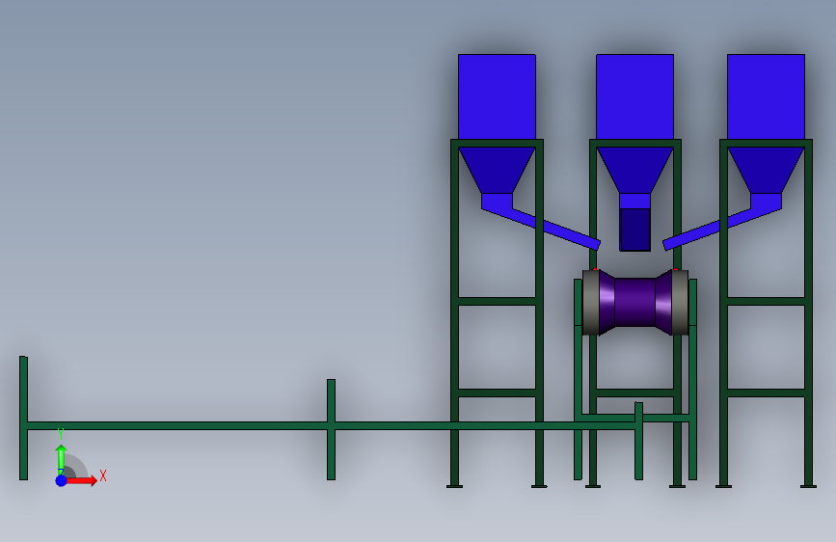Click the green Y axis arrow of the triad

click(x=62, y=458)
